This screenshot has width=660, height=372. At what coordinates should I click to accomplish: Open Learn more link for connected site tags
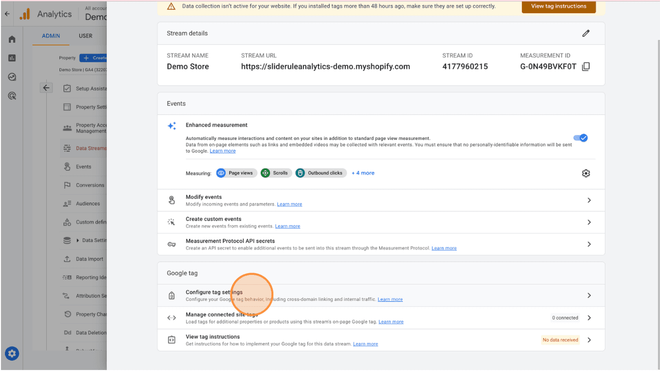(x=391, y=322)
